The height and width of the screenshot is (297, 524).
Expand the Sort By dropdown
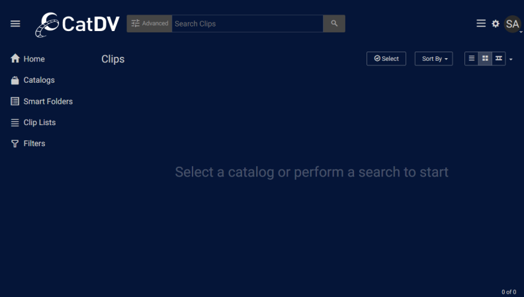tap(434, 58)
